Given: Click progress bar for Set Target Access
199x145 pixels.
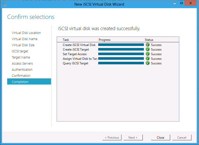Looking at the screenshot, I should pos(121,54).
